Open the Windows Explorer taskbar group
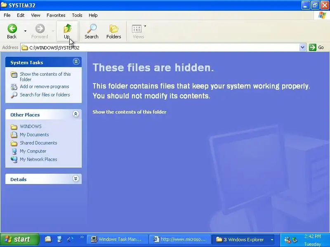This screenshot has height=247, width=330. 243,240
